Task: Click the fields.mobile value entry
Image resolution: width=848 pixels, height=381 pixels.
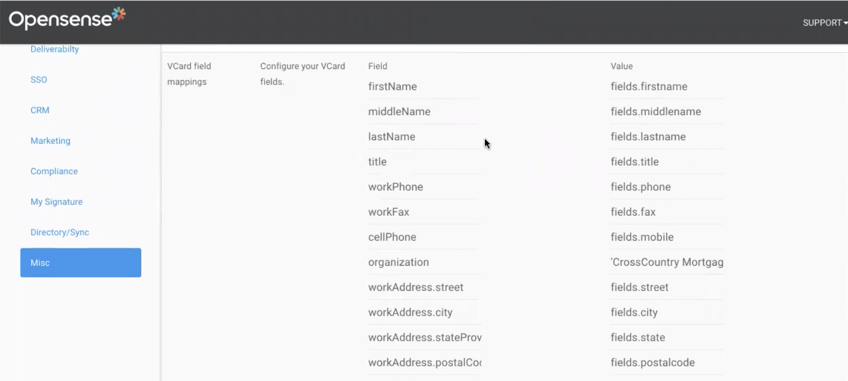Action: tap(666, 237)
